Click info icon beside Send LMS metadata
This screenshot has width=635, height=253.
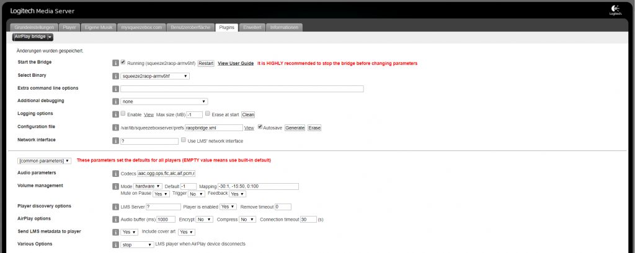pyautogui.click(x=115, y=233)
